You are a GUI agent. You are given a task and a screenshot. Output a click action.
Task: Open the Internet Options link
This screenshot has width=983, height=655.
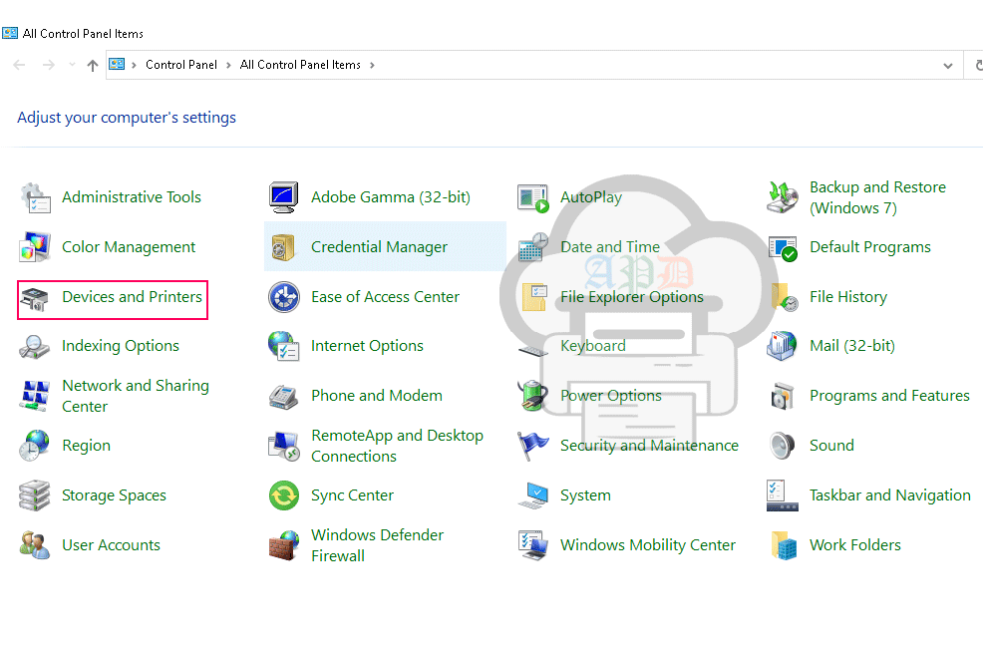[367, 346]
